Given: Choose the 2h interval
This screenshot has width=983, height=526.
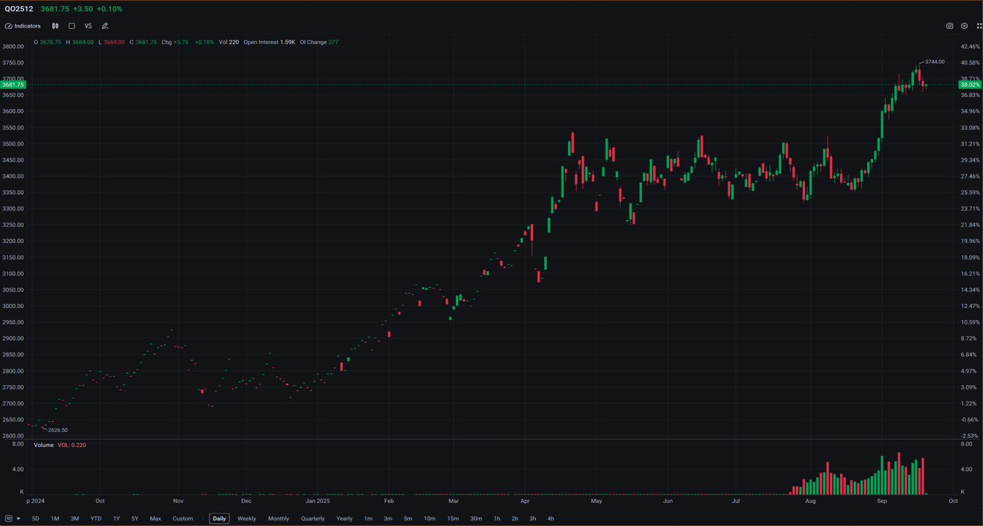Looking at the screenshot, I should click(515, 519).
